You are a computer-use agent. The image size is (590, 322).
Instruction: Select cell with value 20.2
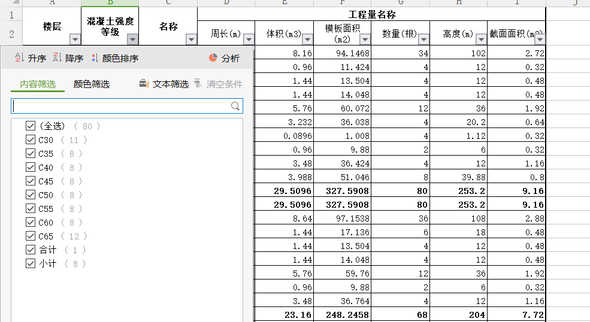[x=459, y=122]
